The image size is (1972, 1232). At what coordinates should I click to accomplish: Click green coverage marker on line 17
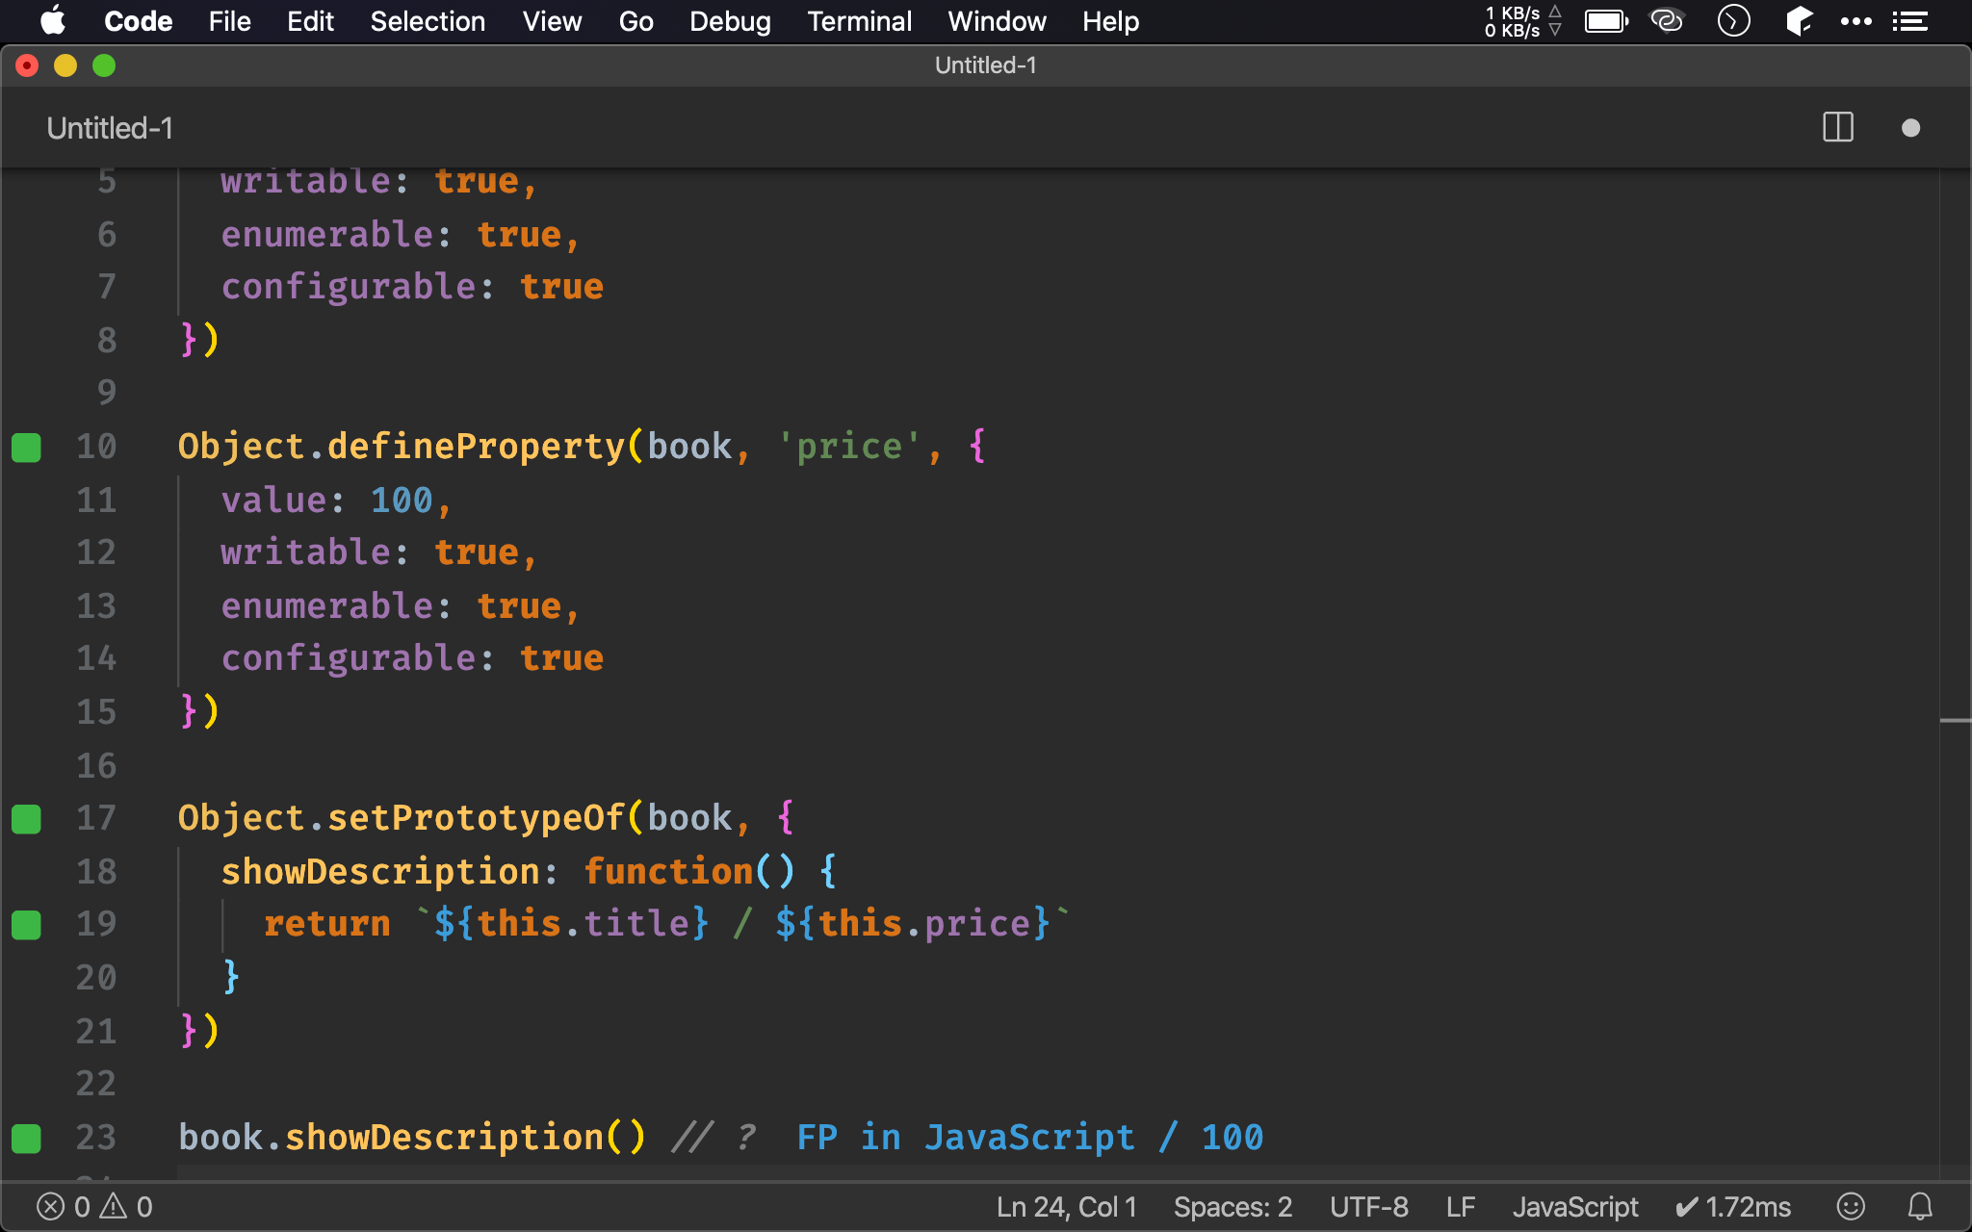click(26, 819)
